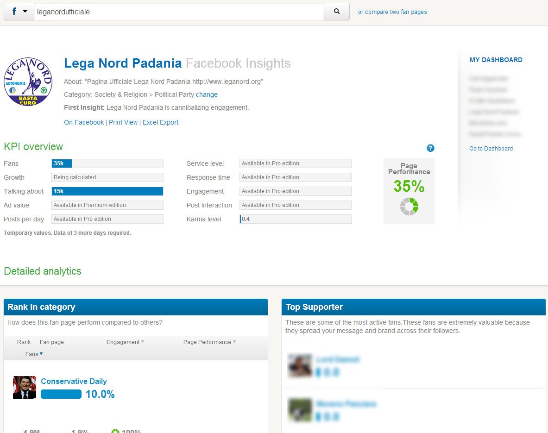Change the page category
The height and width of the screenshot is (433, 548).
click(x=207, y=95)
